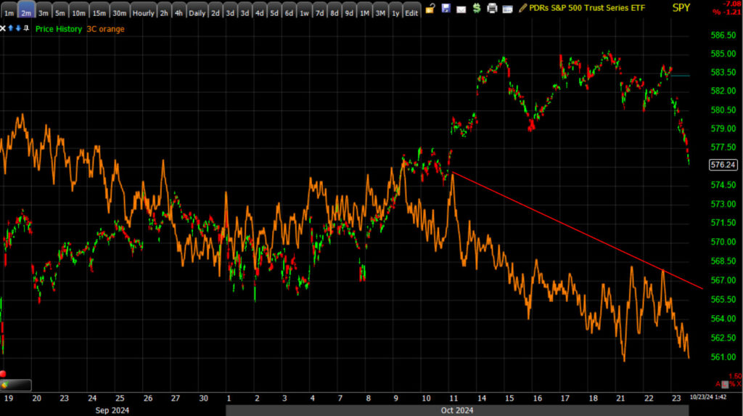Image resolution: width=743 pixels, height=416 pixels.
Task: Select the Daily timeframe tab
Action: point(197,9)
